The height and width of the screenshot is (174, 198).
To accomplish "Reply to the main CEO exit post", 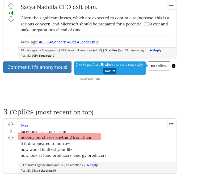I will coord(155,50).
